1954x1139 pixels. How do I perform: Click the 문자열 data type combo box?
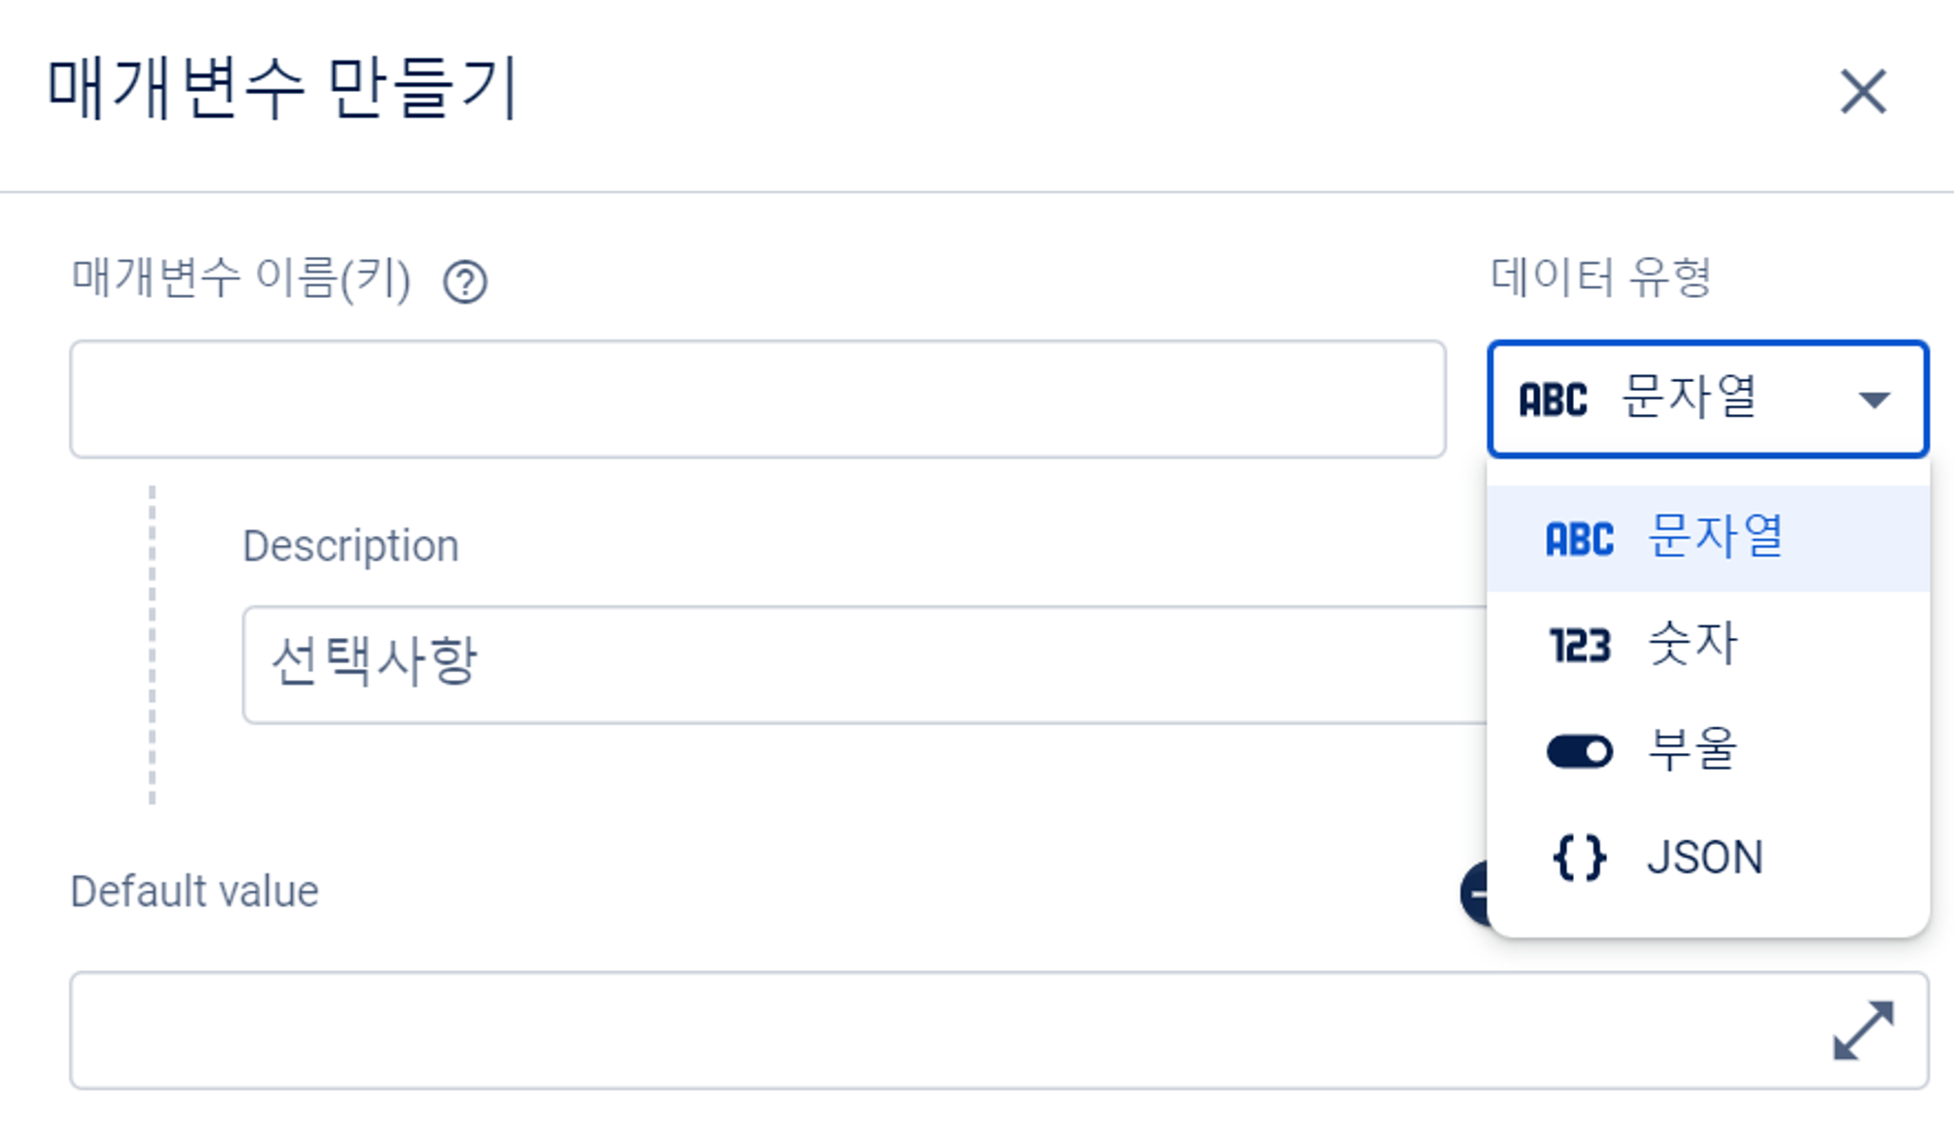point(1706,400)
